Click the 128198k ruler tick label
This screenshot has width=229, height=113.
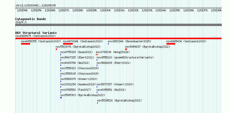click(216, 10)
